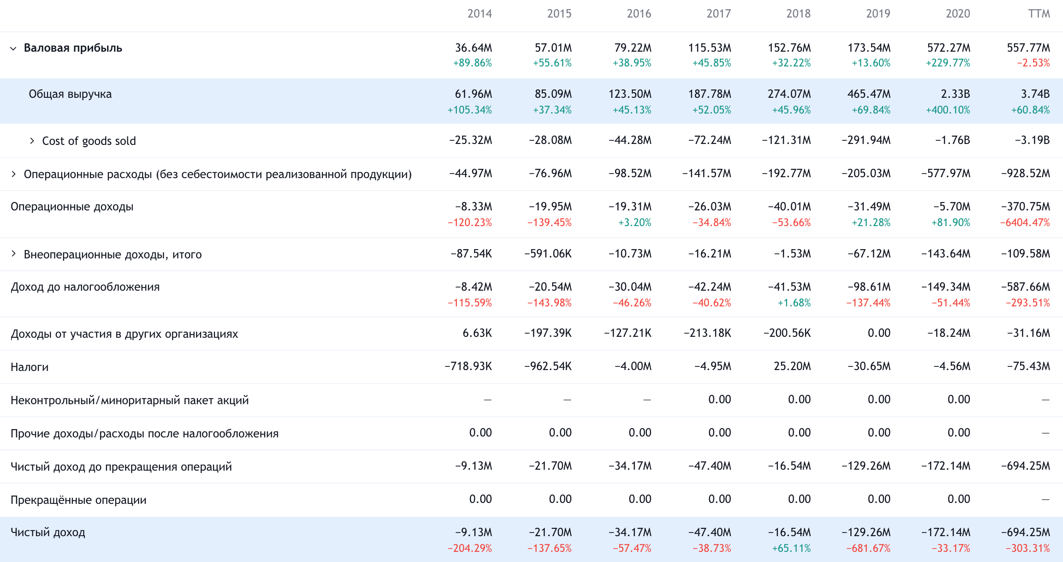Click the Прекращённые операции row label
The width and height of the screenshot is (1063, 562).
click(78, 500)
